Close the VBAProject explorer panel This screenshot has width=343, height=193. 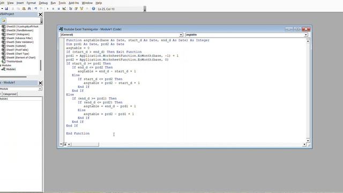click(x=40, y=14)
